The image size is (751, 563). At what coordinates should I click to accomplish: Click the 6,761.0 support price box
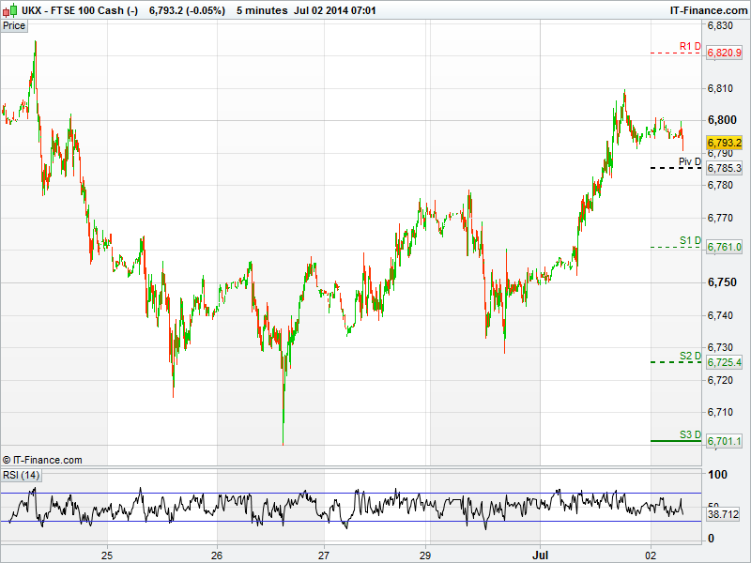pyautogui.click(x=725, y=247)
